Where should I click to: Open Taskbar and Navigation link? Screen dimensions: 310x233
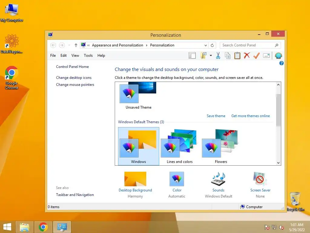(x=75, y=195)
